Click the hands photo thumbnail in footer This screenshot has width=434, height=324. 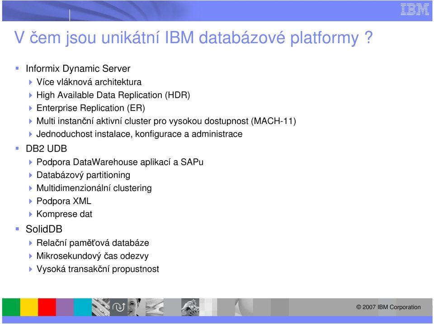(190, 307)
